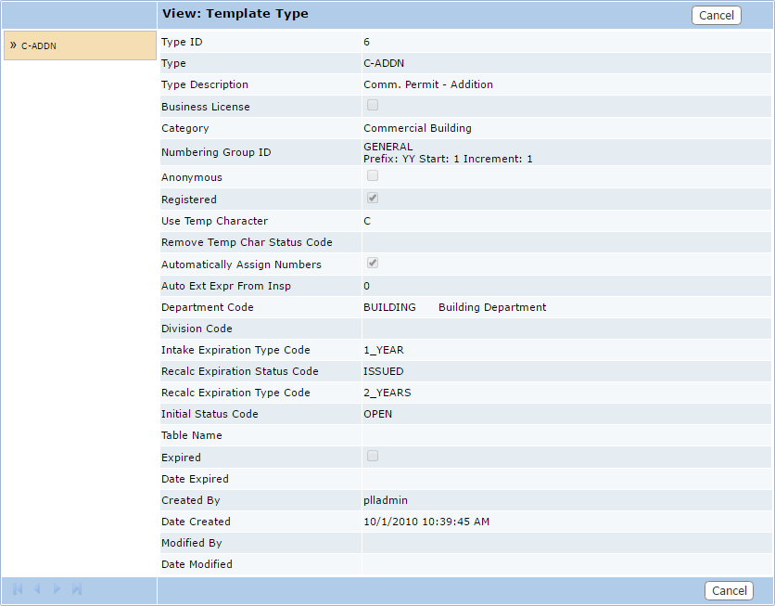Viewport: 775px width, 606px height.
Task: Click the empty Table Name field
Action: (565, 435)
